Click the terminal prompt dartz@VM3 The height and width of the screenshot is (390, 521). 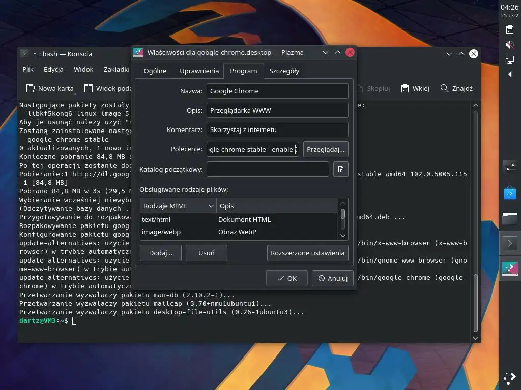[x=38, y=321]
